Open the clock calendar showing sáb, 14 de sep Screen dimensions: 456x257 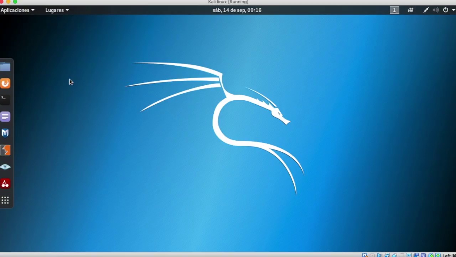237,10
